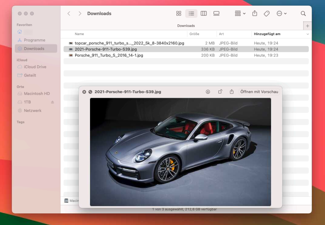The height and width of the screenshot is (225, 325).
Task: Open the Group By dropdown
Action: pyautogui.click(x=240, y=14)
